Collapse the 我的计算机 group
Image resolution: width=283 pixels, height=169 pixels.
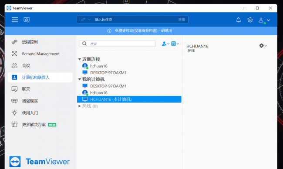(79, 79)
